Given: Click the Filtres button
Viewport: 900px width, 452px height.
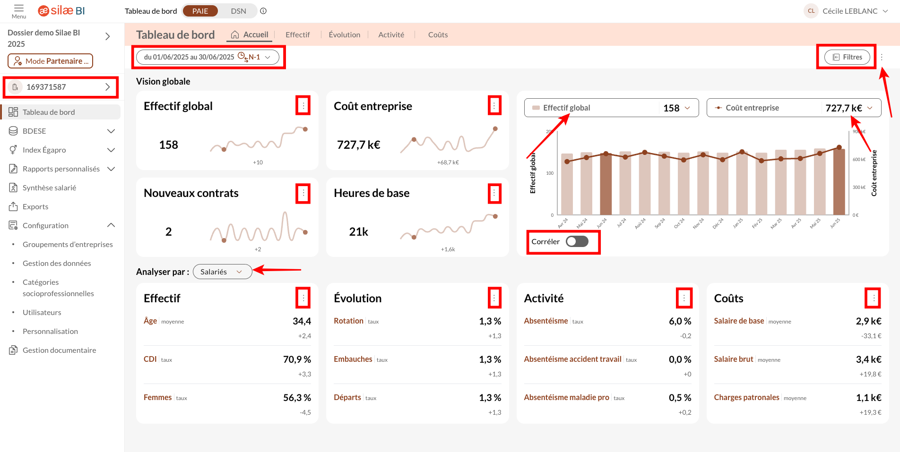Looking at the screenshot, I should (x=847, y=57).
